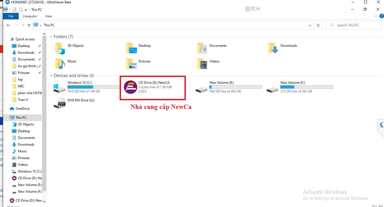Select the CD Drive (D:) NewCA purple icon
The image size is (384, 207).
(131, 87)
